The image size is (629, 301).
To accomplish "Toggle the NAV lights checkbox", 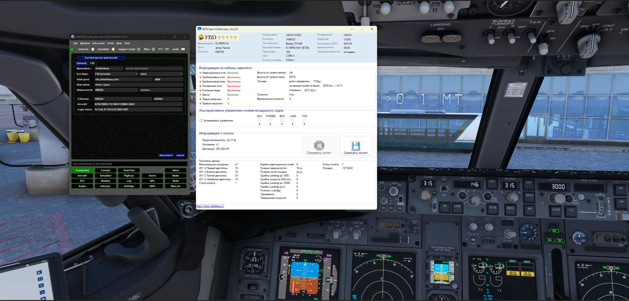I will [x=259, y=120].
